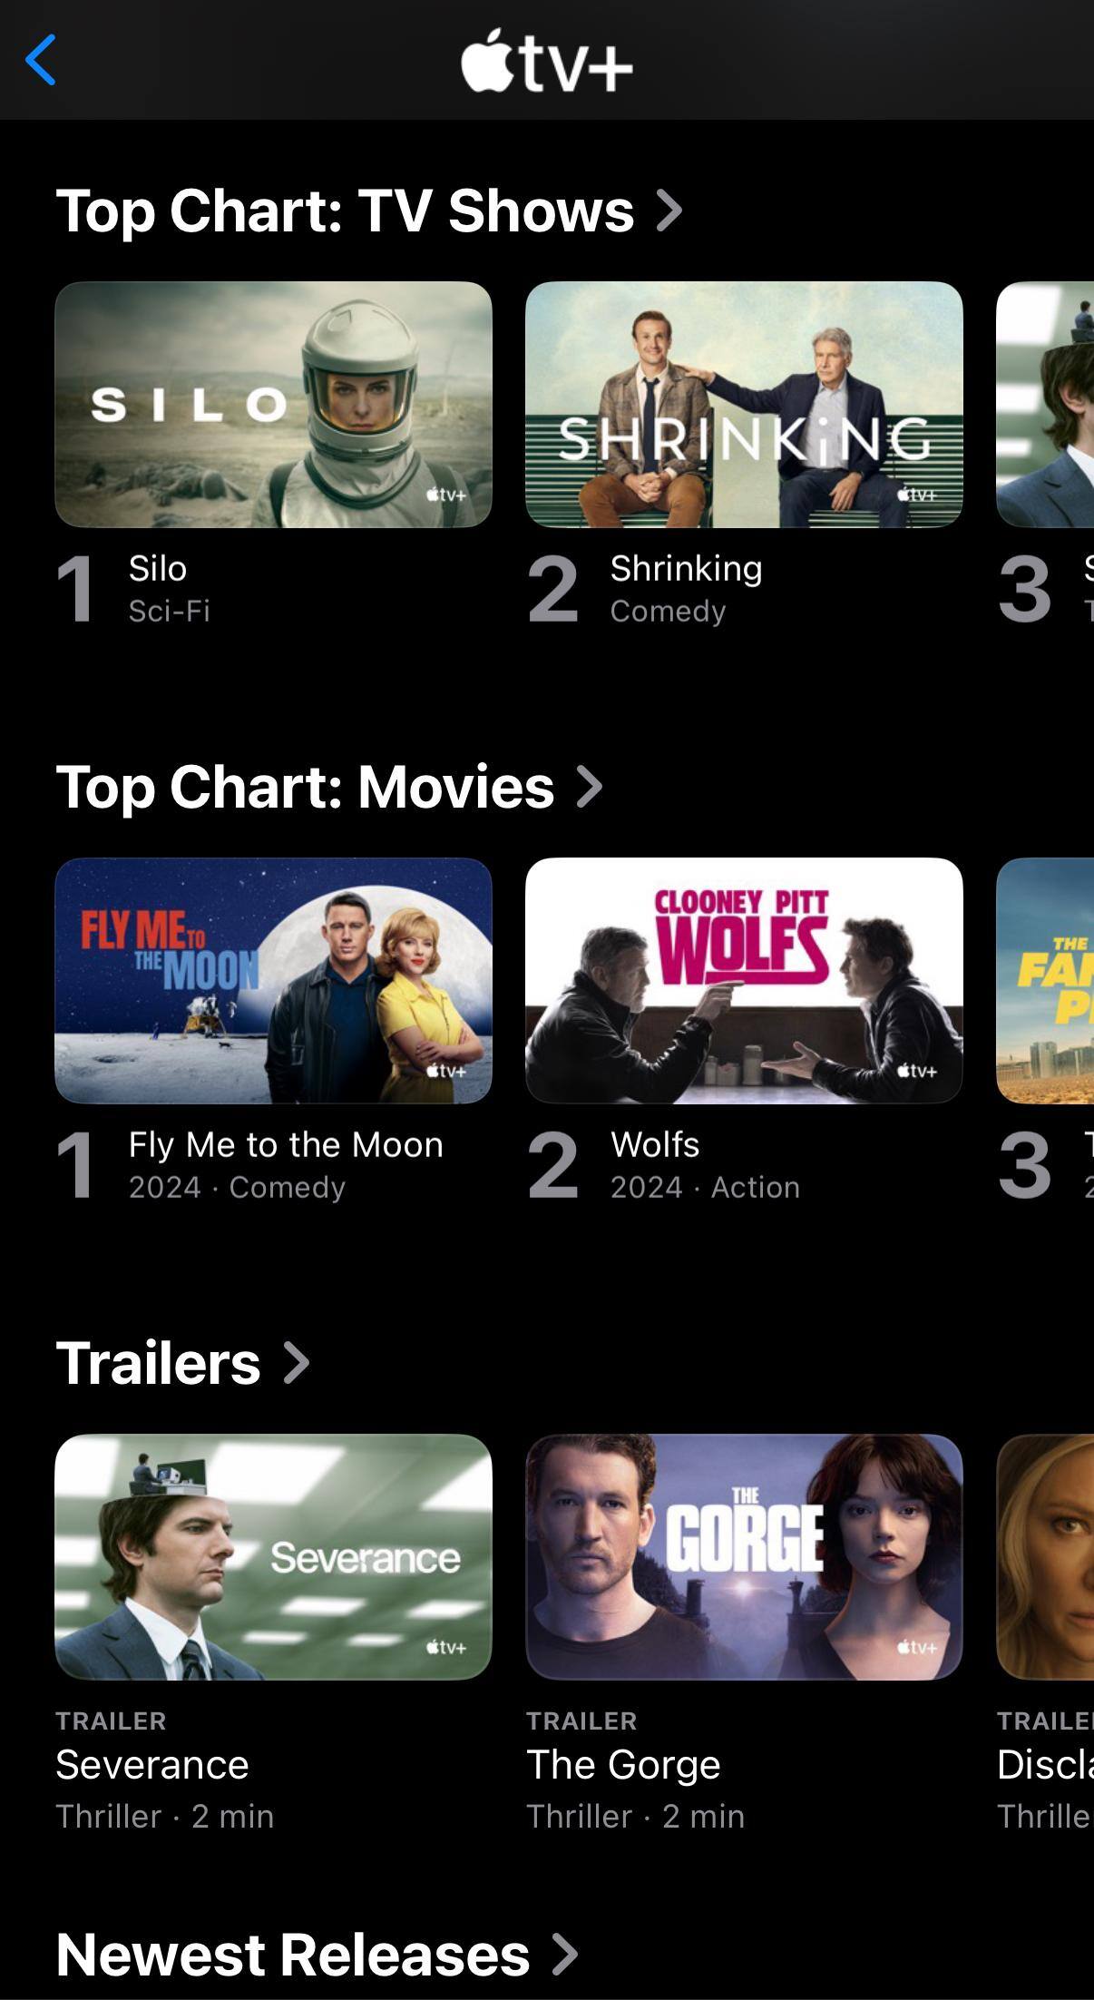Tap the Silo title text
Viewport: 1094px width, 2000px height.
coord(158,569)
